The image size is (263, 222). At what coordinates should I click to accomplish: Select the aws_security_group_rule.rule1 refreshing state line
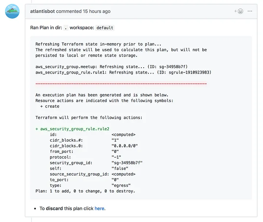pyautogui.click(x=123, y=72)
